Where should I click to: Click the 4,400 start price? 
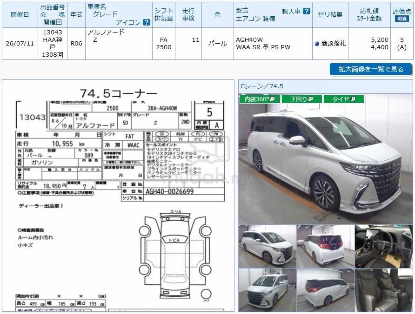point(380,47)
